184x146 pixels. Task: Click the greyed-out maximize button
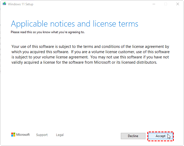(x=166, y=4)
